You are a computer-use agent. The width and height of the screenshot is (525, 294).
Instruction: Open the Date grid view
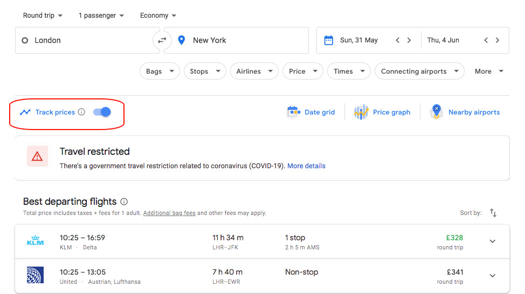coord(311,112)
